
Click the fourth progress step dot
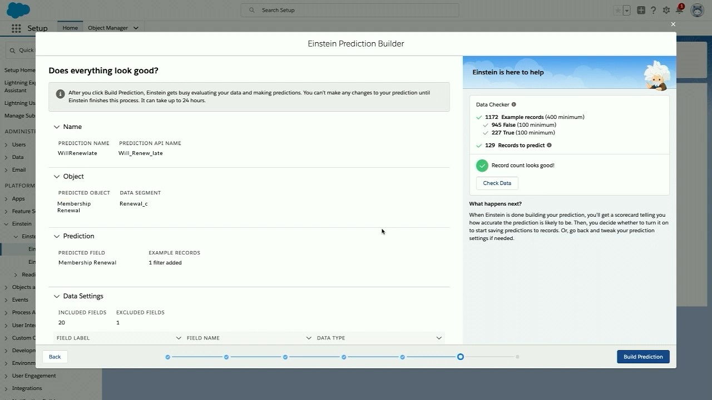pos(344,357)
